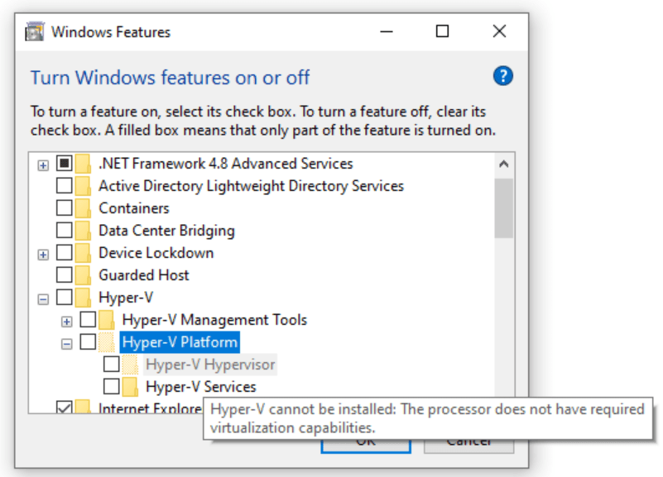Open the help via the blue question mark icon
663x477 pixels.
click(502, 75)
